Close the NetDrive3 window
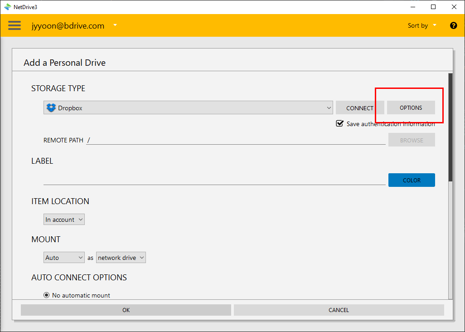 (x=454, y=7)
